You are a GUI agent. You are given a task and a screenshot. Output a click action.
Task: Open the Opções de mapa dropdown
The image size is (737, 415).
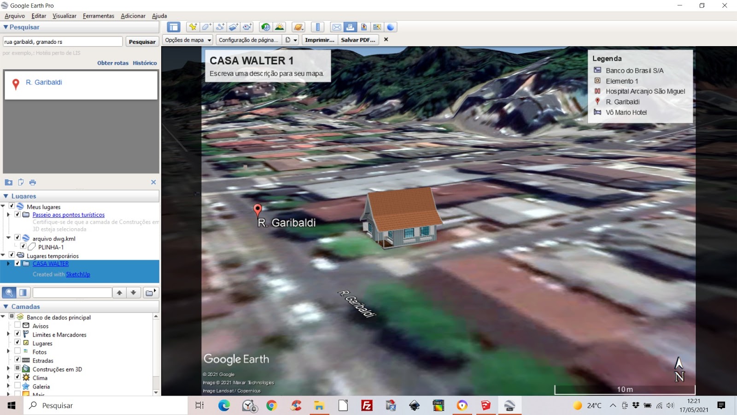pos(188,40)
